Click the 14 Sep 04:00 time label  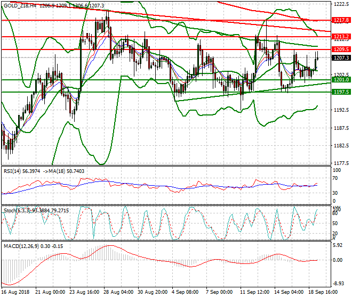289,292
